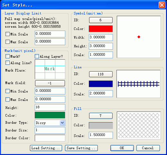
Task: Enable the Along line? checkbox
Action: pos(7,63)
